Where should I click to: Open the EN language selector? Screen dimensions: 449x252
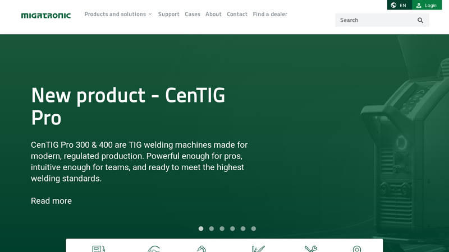pos(399,5)
